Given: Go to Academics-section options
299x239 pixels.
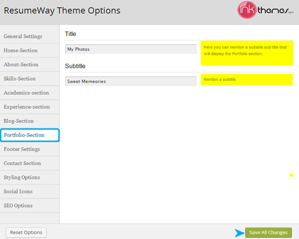Looking at the screenshot, I should [x=30, y=93].
